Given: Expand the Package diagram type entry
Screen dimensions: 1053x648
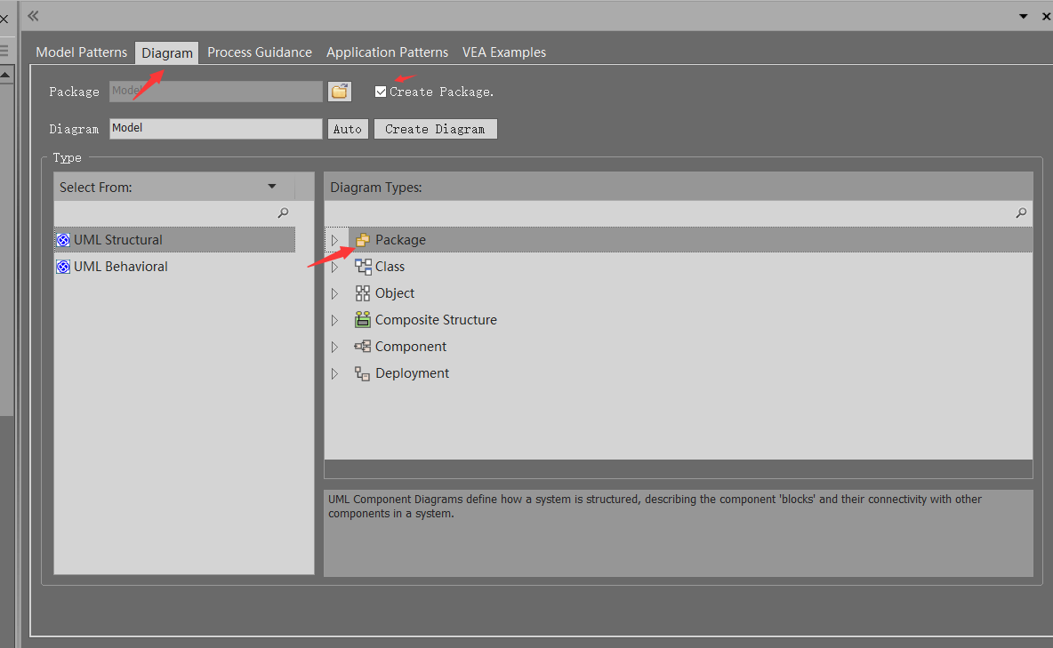Looking at the screenshot, I should click(336, 239).
